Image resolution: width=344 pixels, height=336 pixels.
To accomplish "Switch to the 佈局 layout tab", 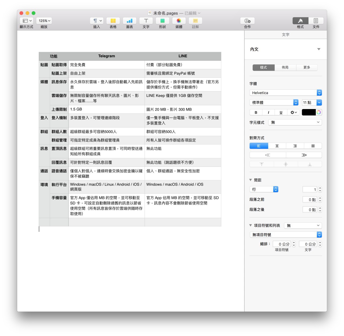I will point(285,67).
